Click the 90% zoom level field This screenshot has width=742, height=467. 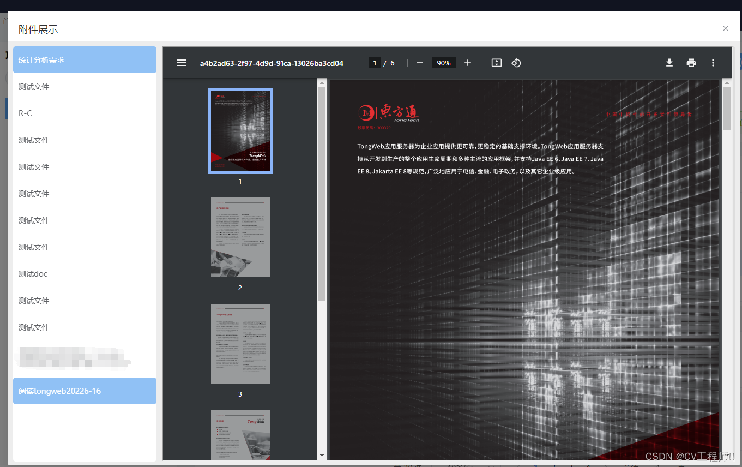pyautogui.click(x=444, y=63)
